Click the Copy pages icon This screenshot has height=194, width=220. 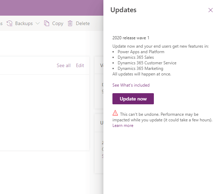(47, 23)
